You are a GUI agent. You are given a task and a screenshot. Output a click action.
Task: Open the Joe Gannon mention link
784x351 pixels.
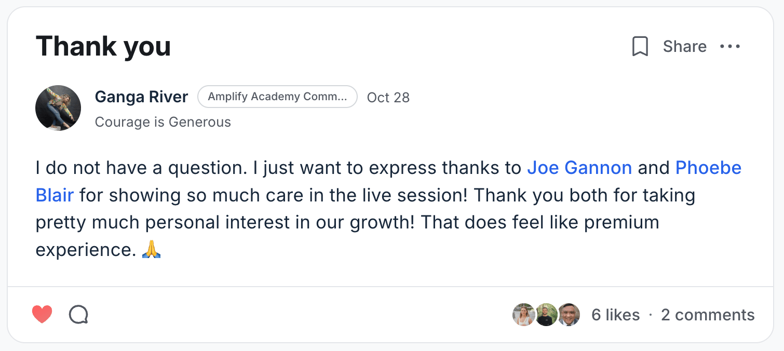tap(579, 168)
